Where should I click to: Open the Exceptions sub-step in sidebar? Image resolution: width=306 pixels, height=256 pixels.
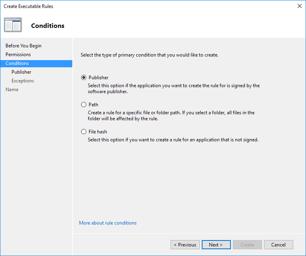23,81
